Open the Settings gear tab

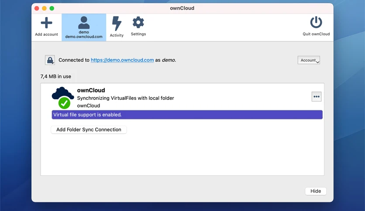138,26
